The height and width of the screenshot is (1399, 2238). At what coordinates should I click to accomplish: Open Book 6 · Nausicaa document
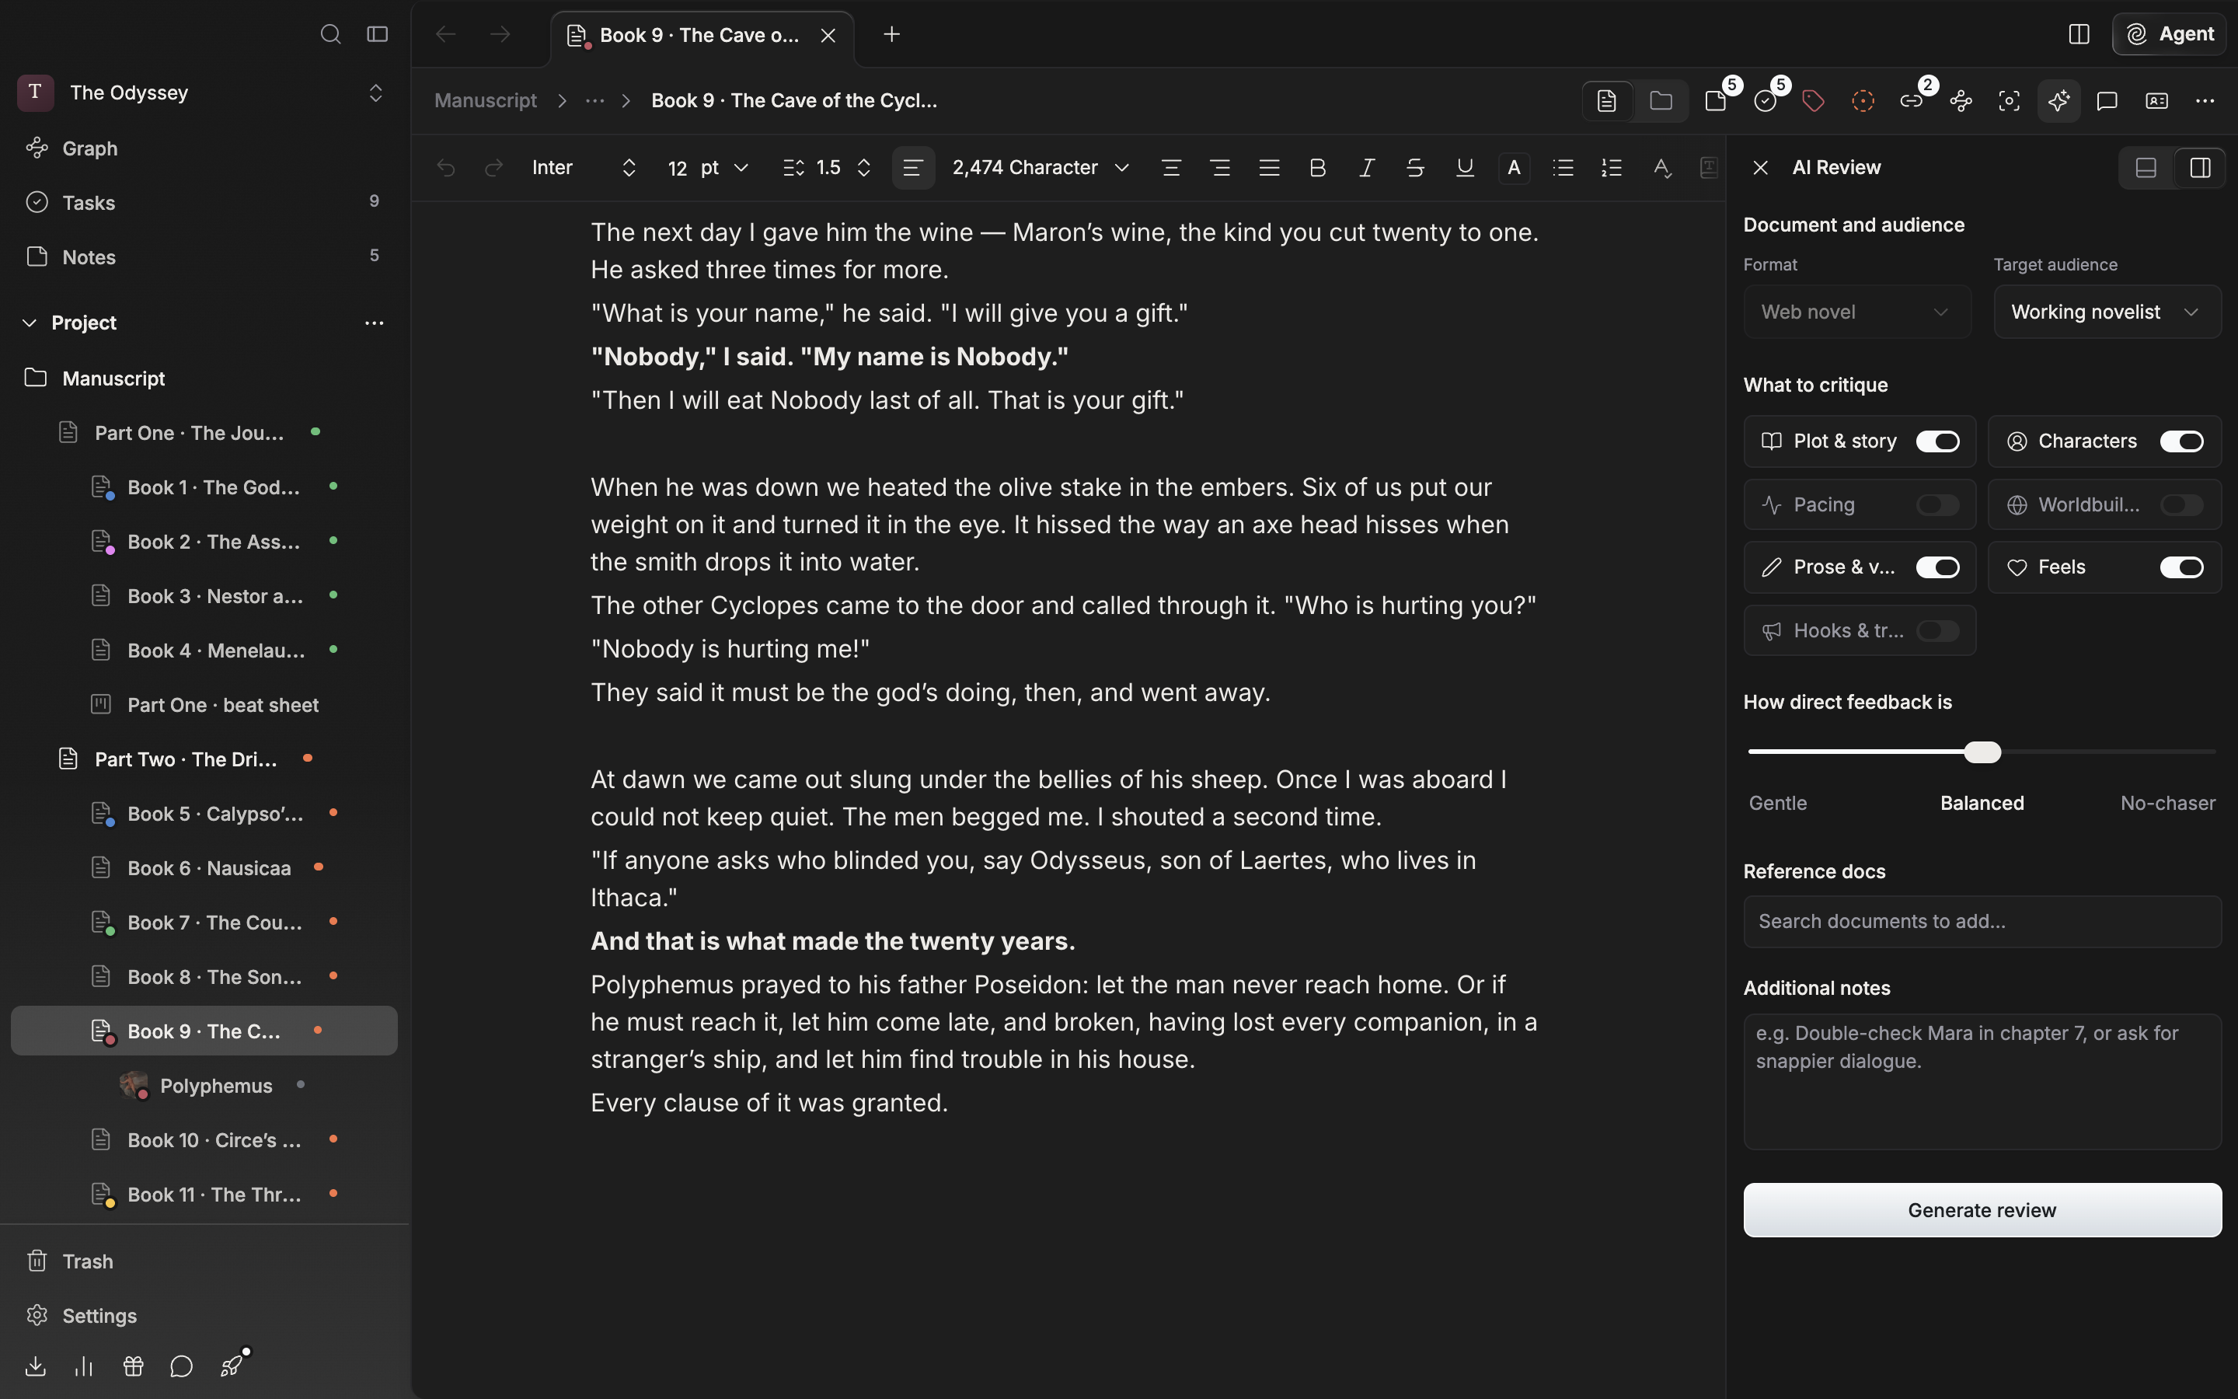(x=204, y=868)
